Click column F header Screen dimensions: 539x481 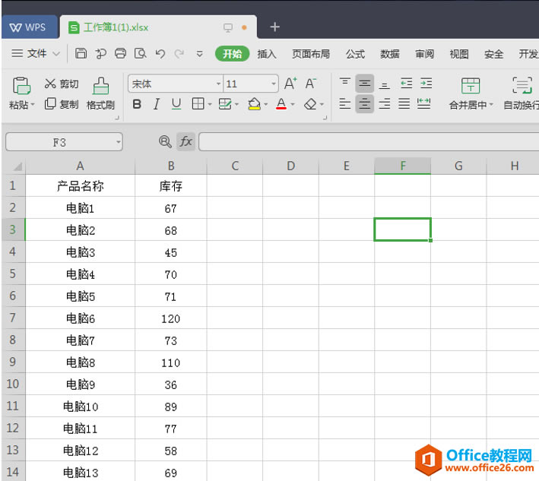click(402, 166)
